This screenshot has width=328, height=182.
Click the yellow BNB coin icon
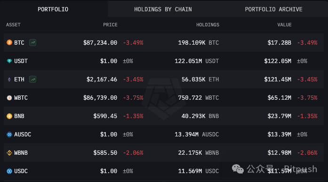click(9, 116)
